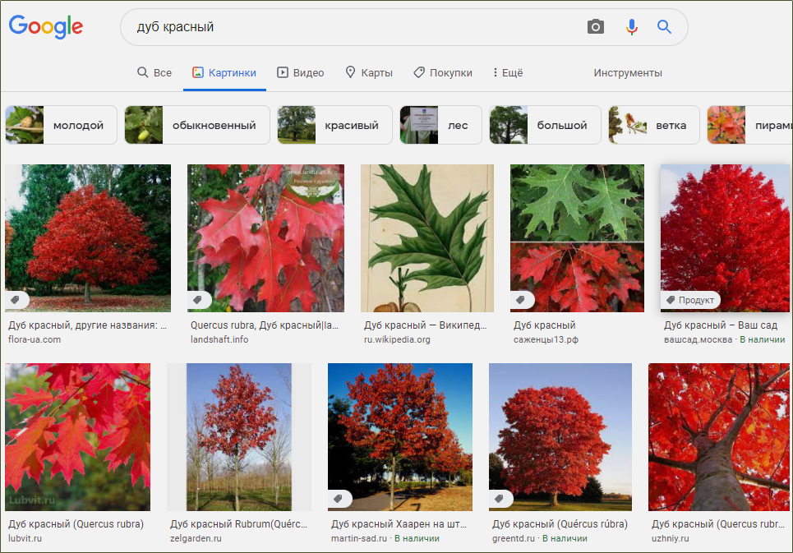
Task: Open Инструменты search tools
Action: pyautogui.click(x=627, y=72)
